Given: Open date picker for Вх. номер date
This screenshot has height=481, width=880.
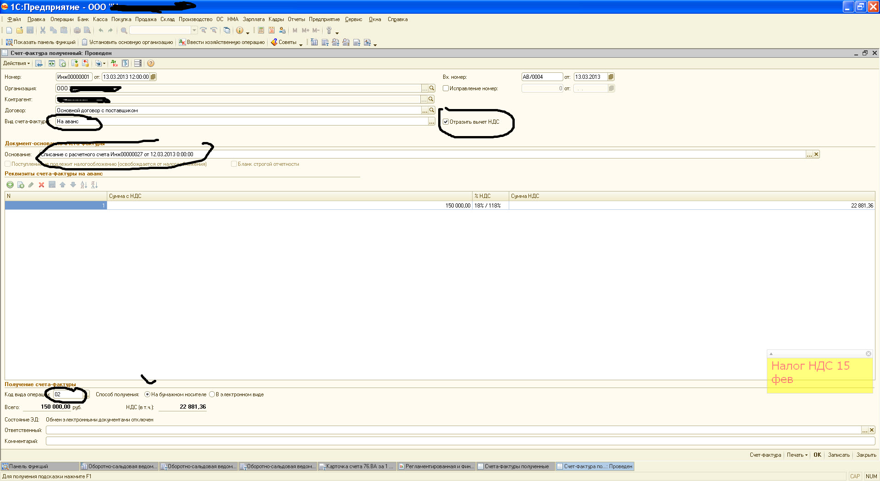Looking at the screenshot, I should (x=610, y=77).
